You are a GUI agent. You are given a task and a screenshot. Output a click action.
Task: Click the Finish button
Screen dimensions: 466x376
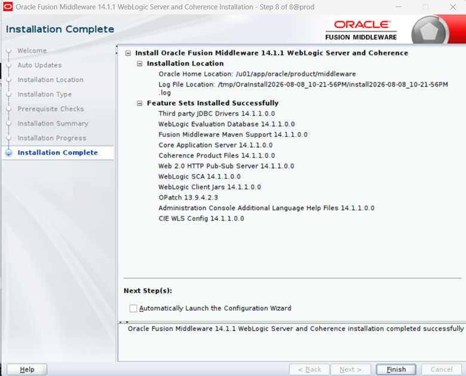396,369
